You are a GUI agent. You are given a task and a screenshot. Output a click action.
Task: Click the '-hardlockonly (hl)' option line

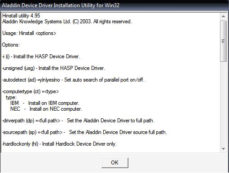(x=59, y=144)
